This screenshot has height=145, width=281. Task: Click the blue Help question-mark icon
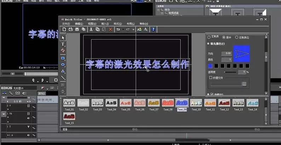pyautogui.click(x=153, y=30)
